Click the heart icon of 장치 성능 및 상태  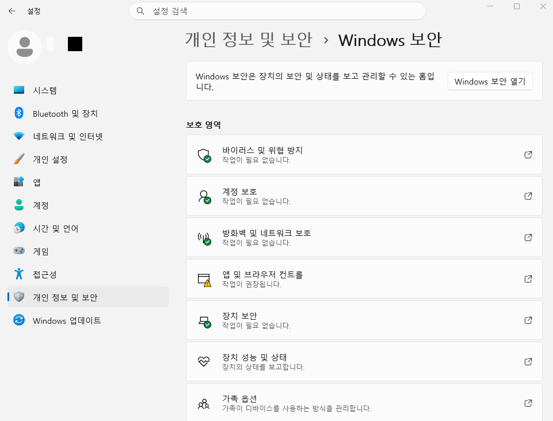[204, 362]
